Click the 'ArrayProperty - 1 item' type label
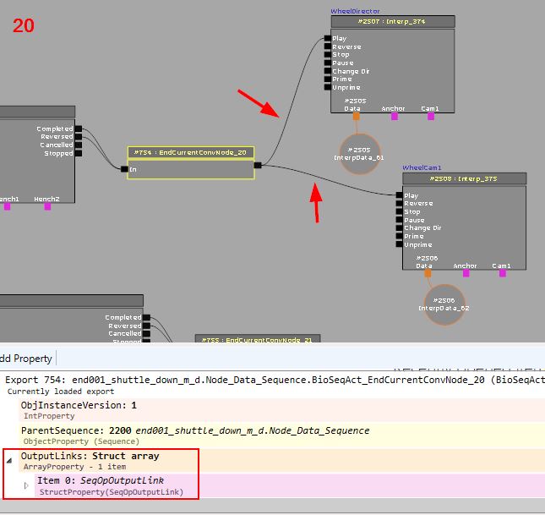Viewport: 545px width, 515px height. coord(74,467)
